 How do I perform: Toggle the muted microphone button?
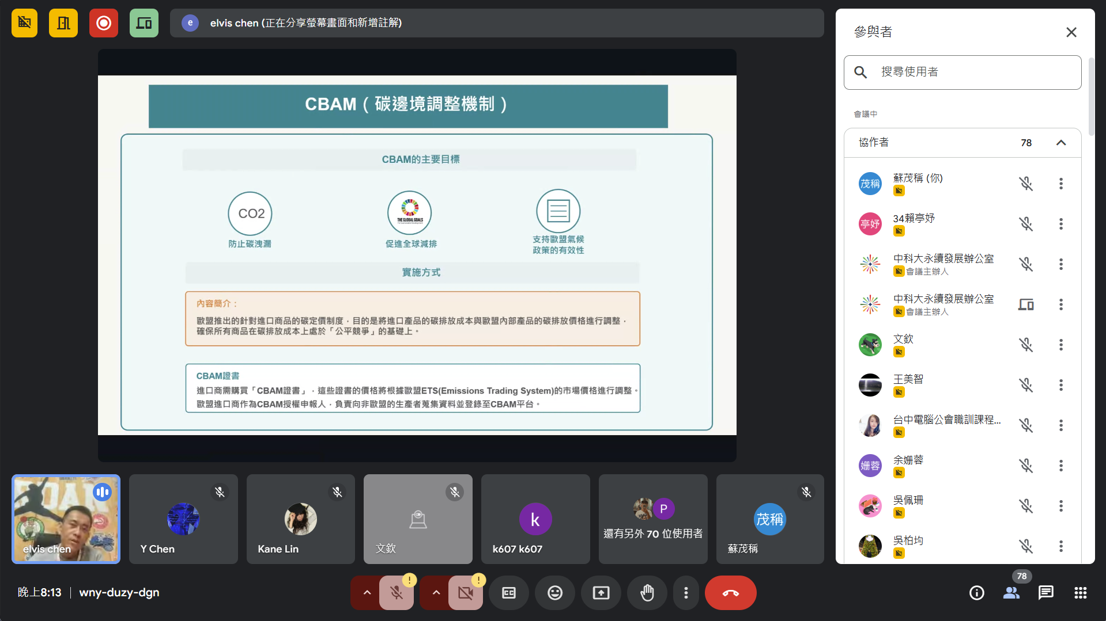(397, 593)
